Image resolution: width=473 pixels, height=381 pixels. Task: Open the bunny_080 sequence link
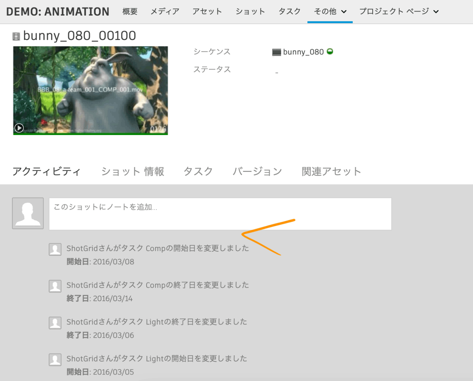click(x=303, y=52)
